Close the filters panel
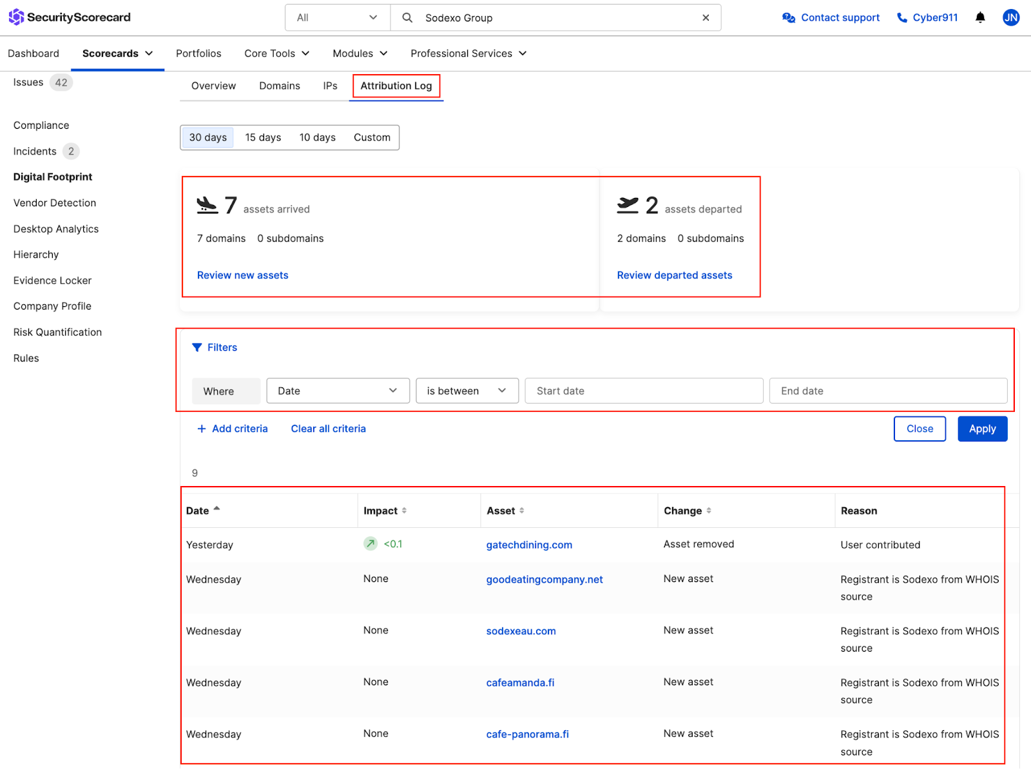Image resolution: width=1031 pixels, height=769 pixels. click(x=920, y=429)
